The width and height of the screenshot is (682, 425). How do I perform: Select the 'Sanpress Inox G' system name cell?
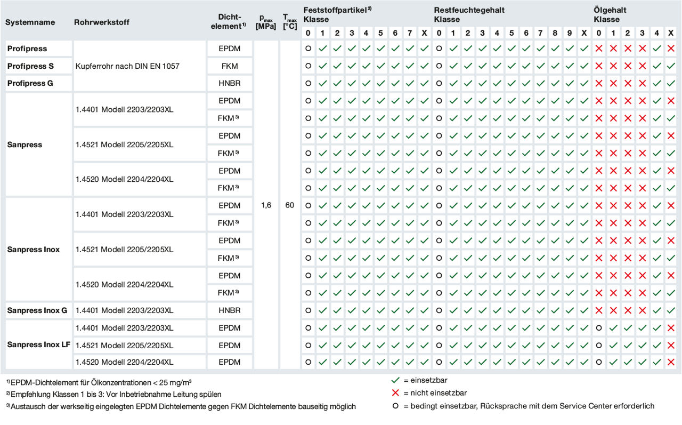click(37, 310)
